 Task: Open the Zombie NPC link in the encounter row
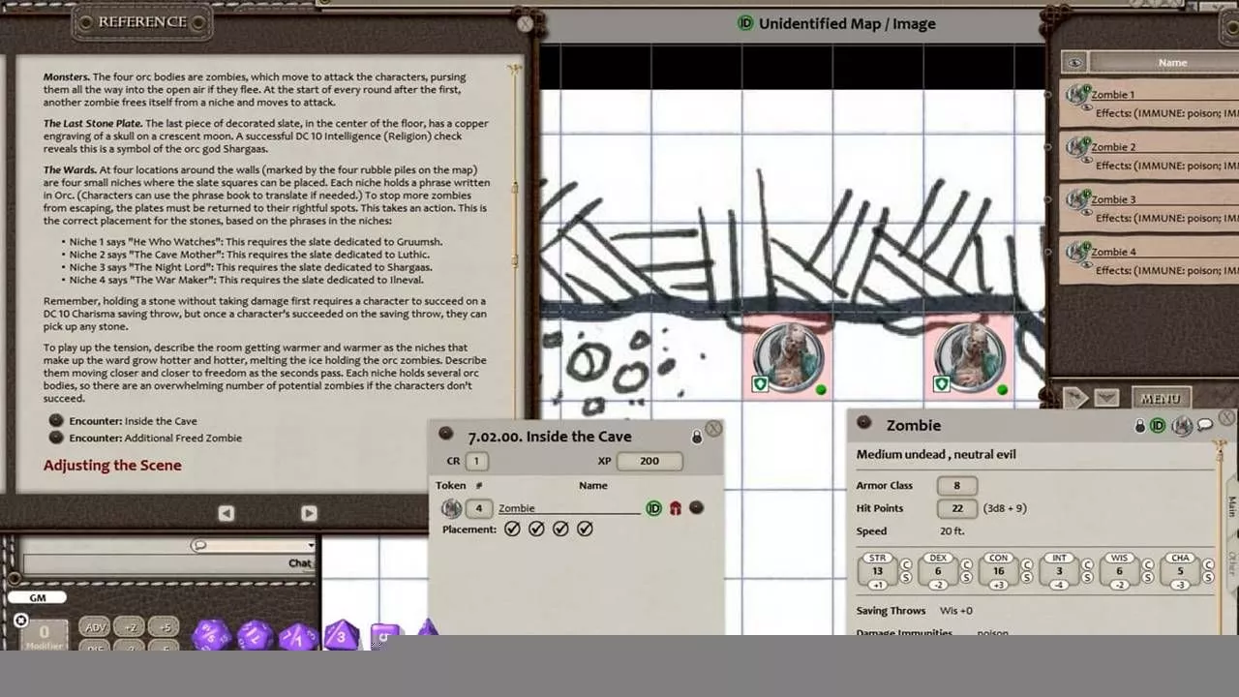[x=696, y=507]
